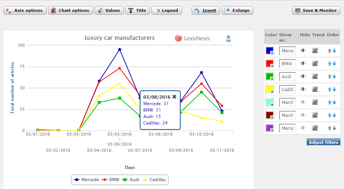Edit the Audi show-as field
Viewport: 344px width, 189px height.
[287, 77]
